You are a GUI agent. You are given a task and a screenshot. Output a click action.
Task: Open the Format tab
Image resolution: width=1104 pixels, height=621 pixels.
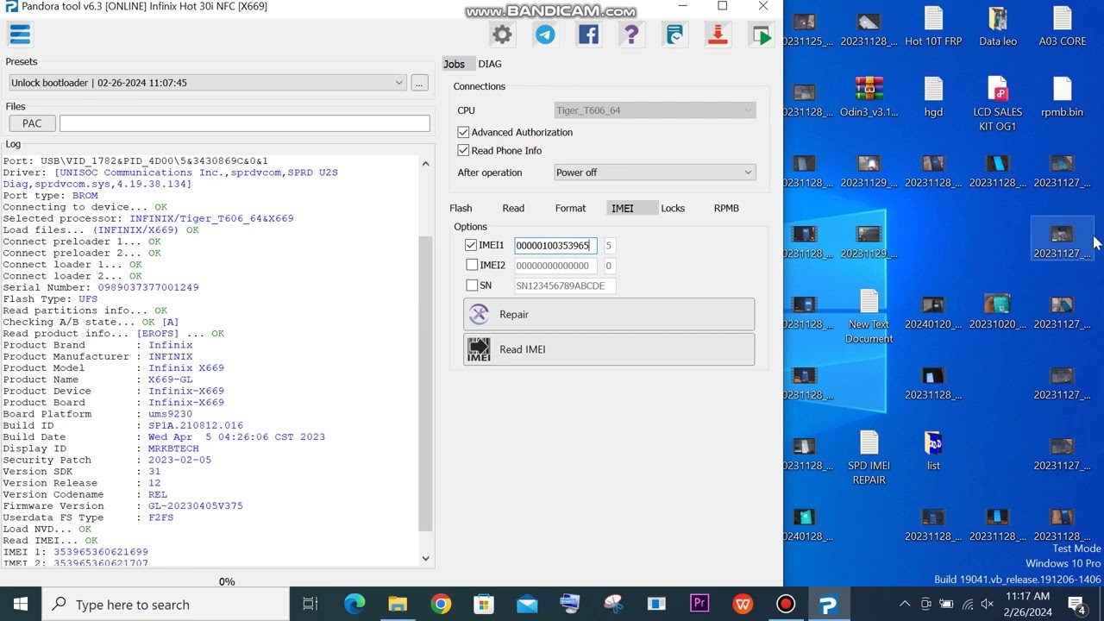click(570, 208)
